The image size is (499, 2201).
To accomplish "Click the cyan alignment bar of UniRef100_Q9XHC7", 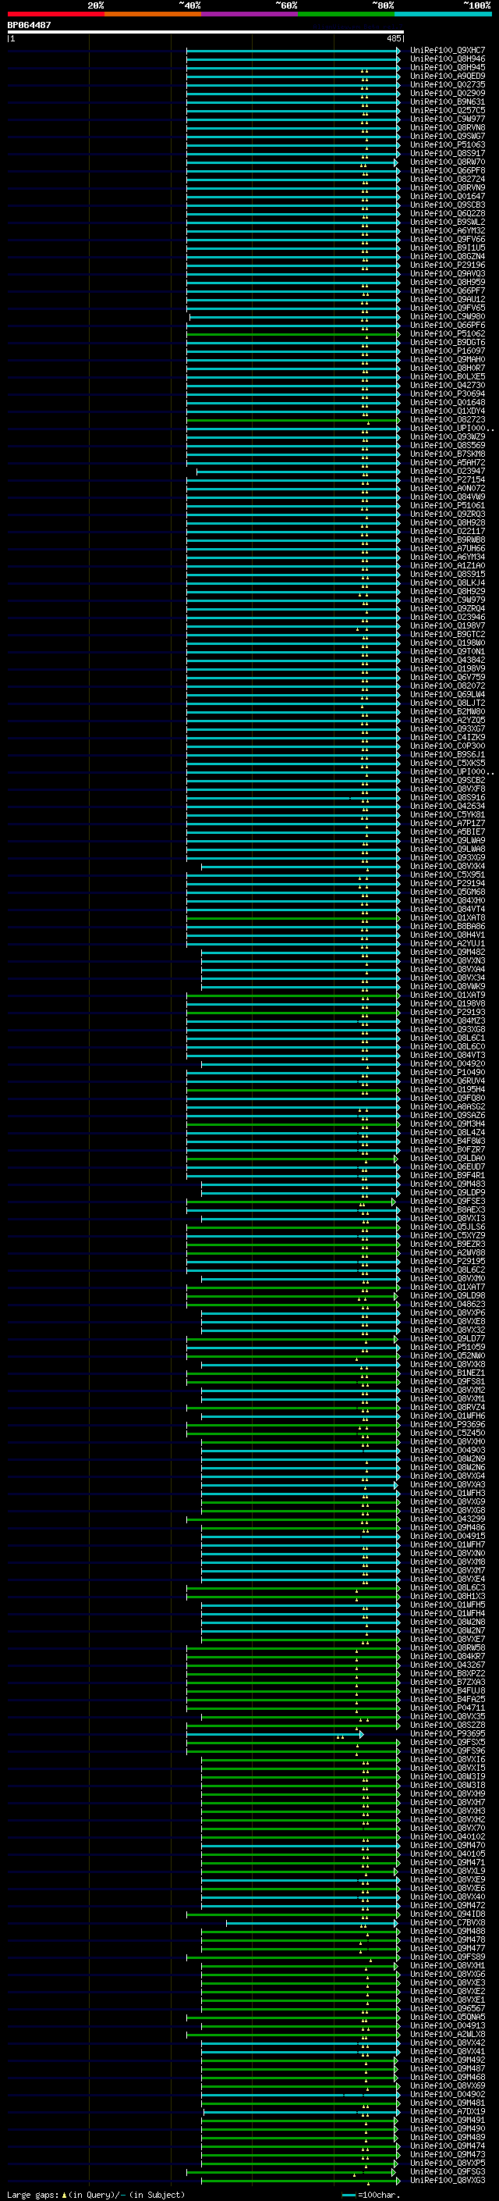I will pyautogui.click(x=292, y=52).
